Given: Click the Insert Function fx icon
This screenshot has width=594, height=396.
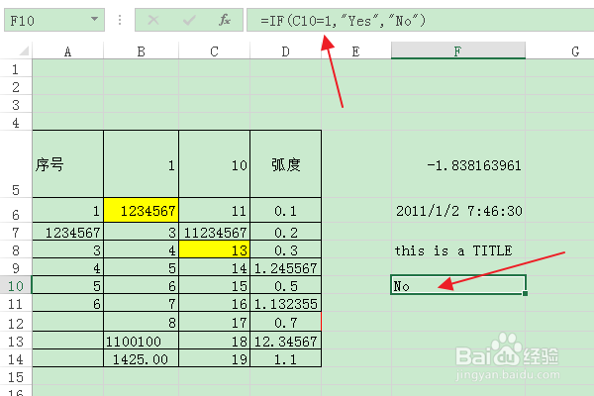Looking at the screenshot, I should click(225, 20).
